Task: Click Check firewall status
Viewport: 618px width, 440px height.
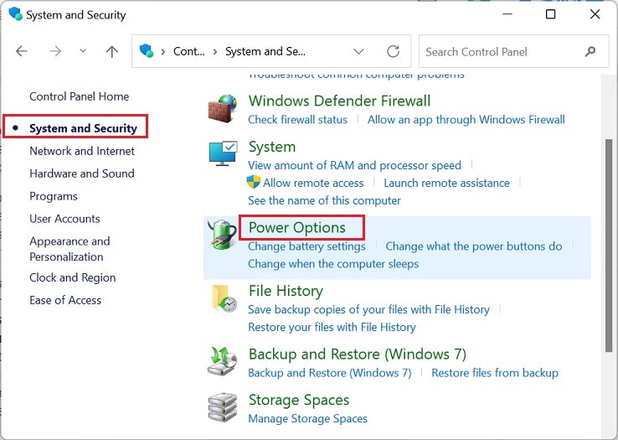Action: [297, 120]
